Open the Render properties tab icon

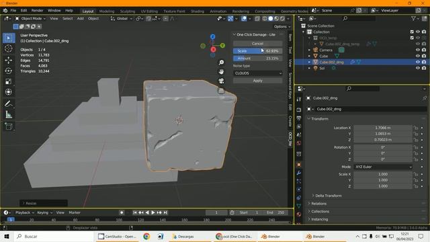[299, 110]
